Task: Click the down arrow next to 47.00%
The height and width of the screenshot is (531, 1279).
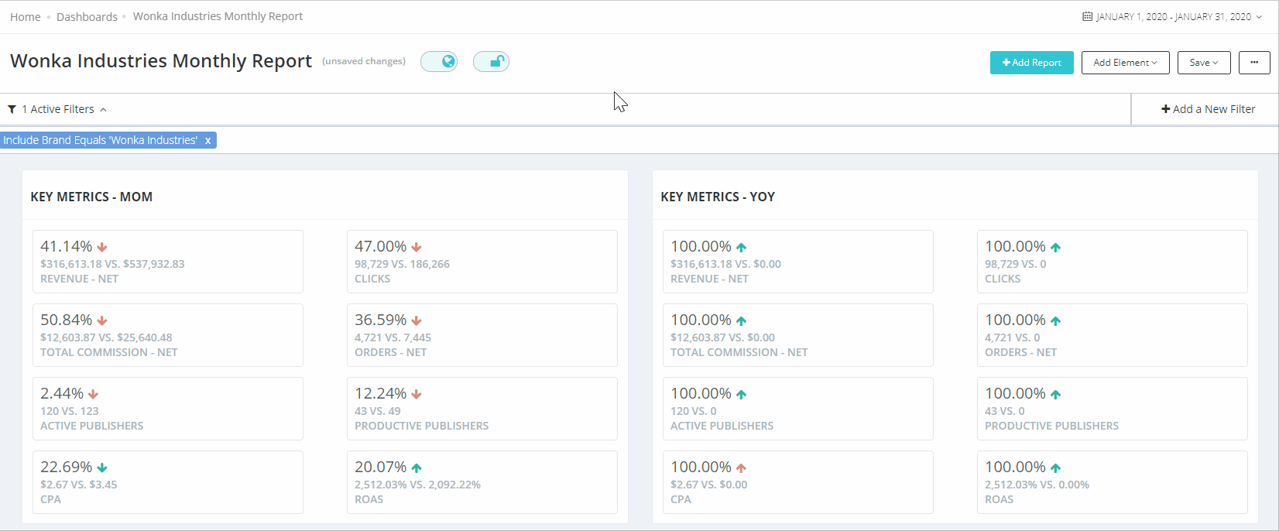Action: 417,247
